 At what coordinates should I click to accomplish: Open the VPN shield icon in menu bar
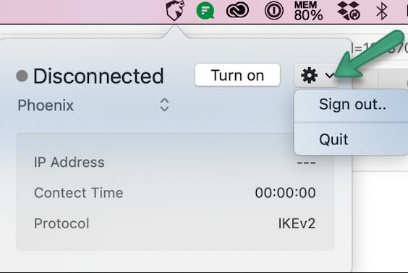[x=175, y=10]
